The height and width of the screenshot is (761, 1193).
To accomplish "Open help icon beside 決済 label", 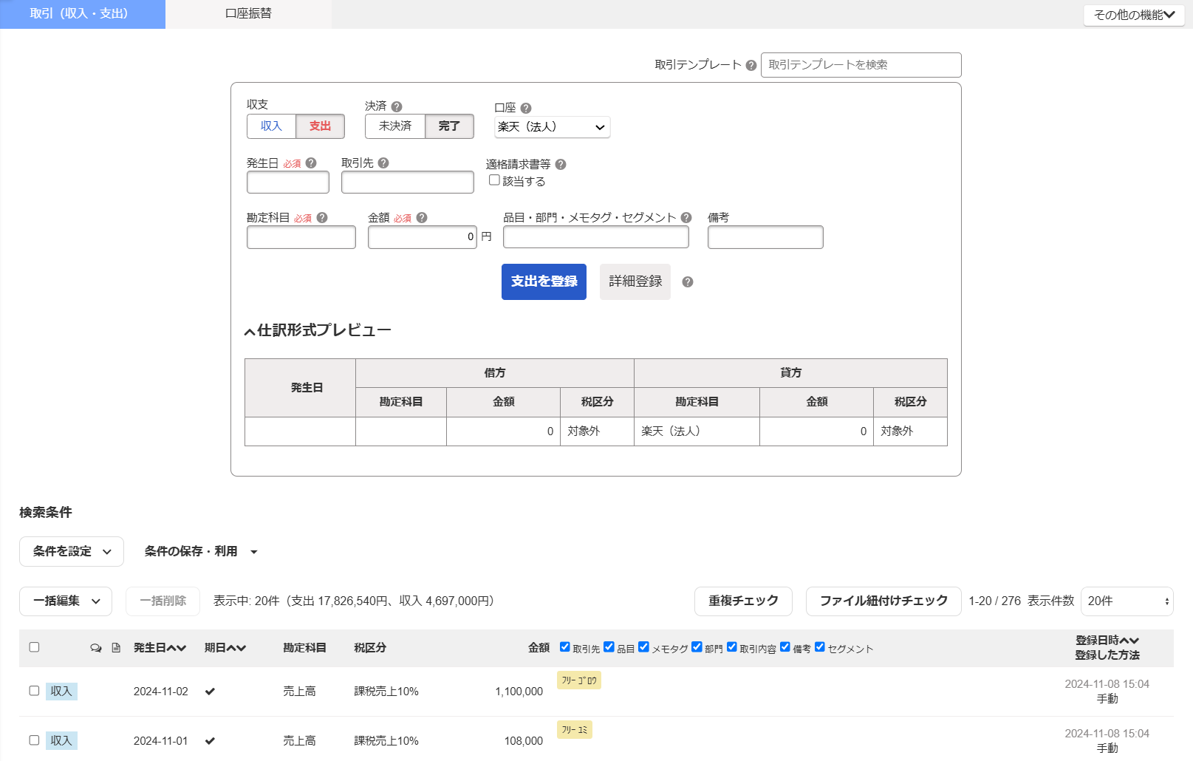I will tap(397, 106).
